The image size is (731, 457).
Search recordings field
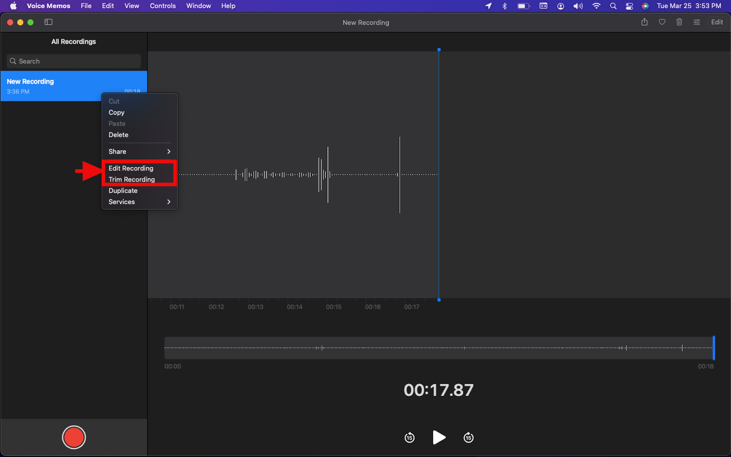(74, 61)
